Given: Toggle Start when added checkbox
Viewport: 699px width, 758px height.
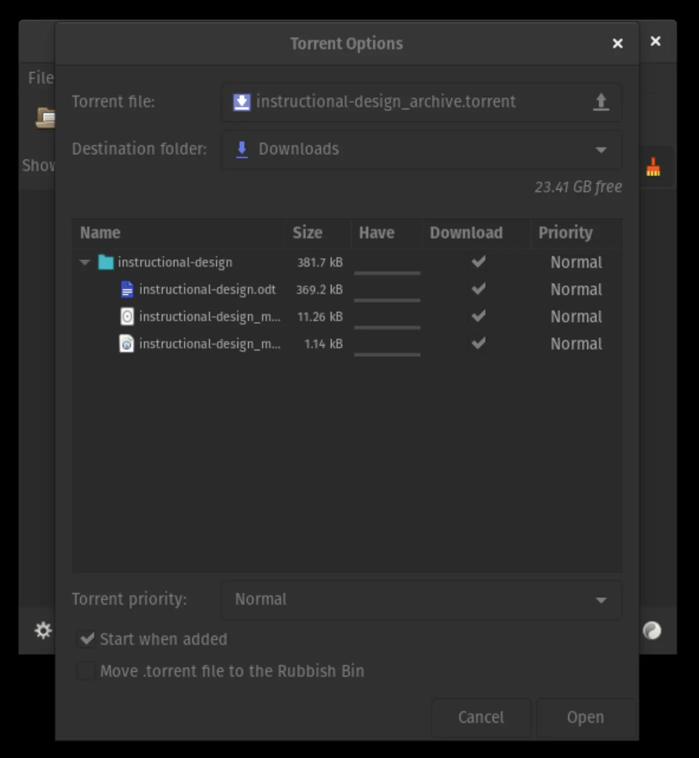Looking at the screenshot, I should 87,639.
